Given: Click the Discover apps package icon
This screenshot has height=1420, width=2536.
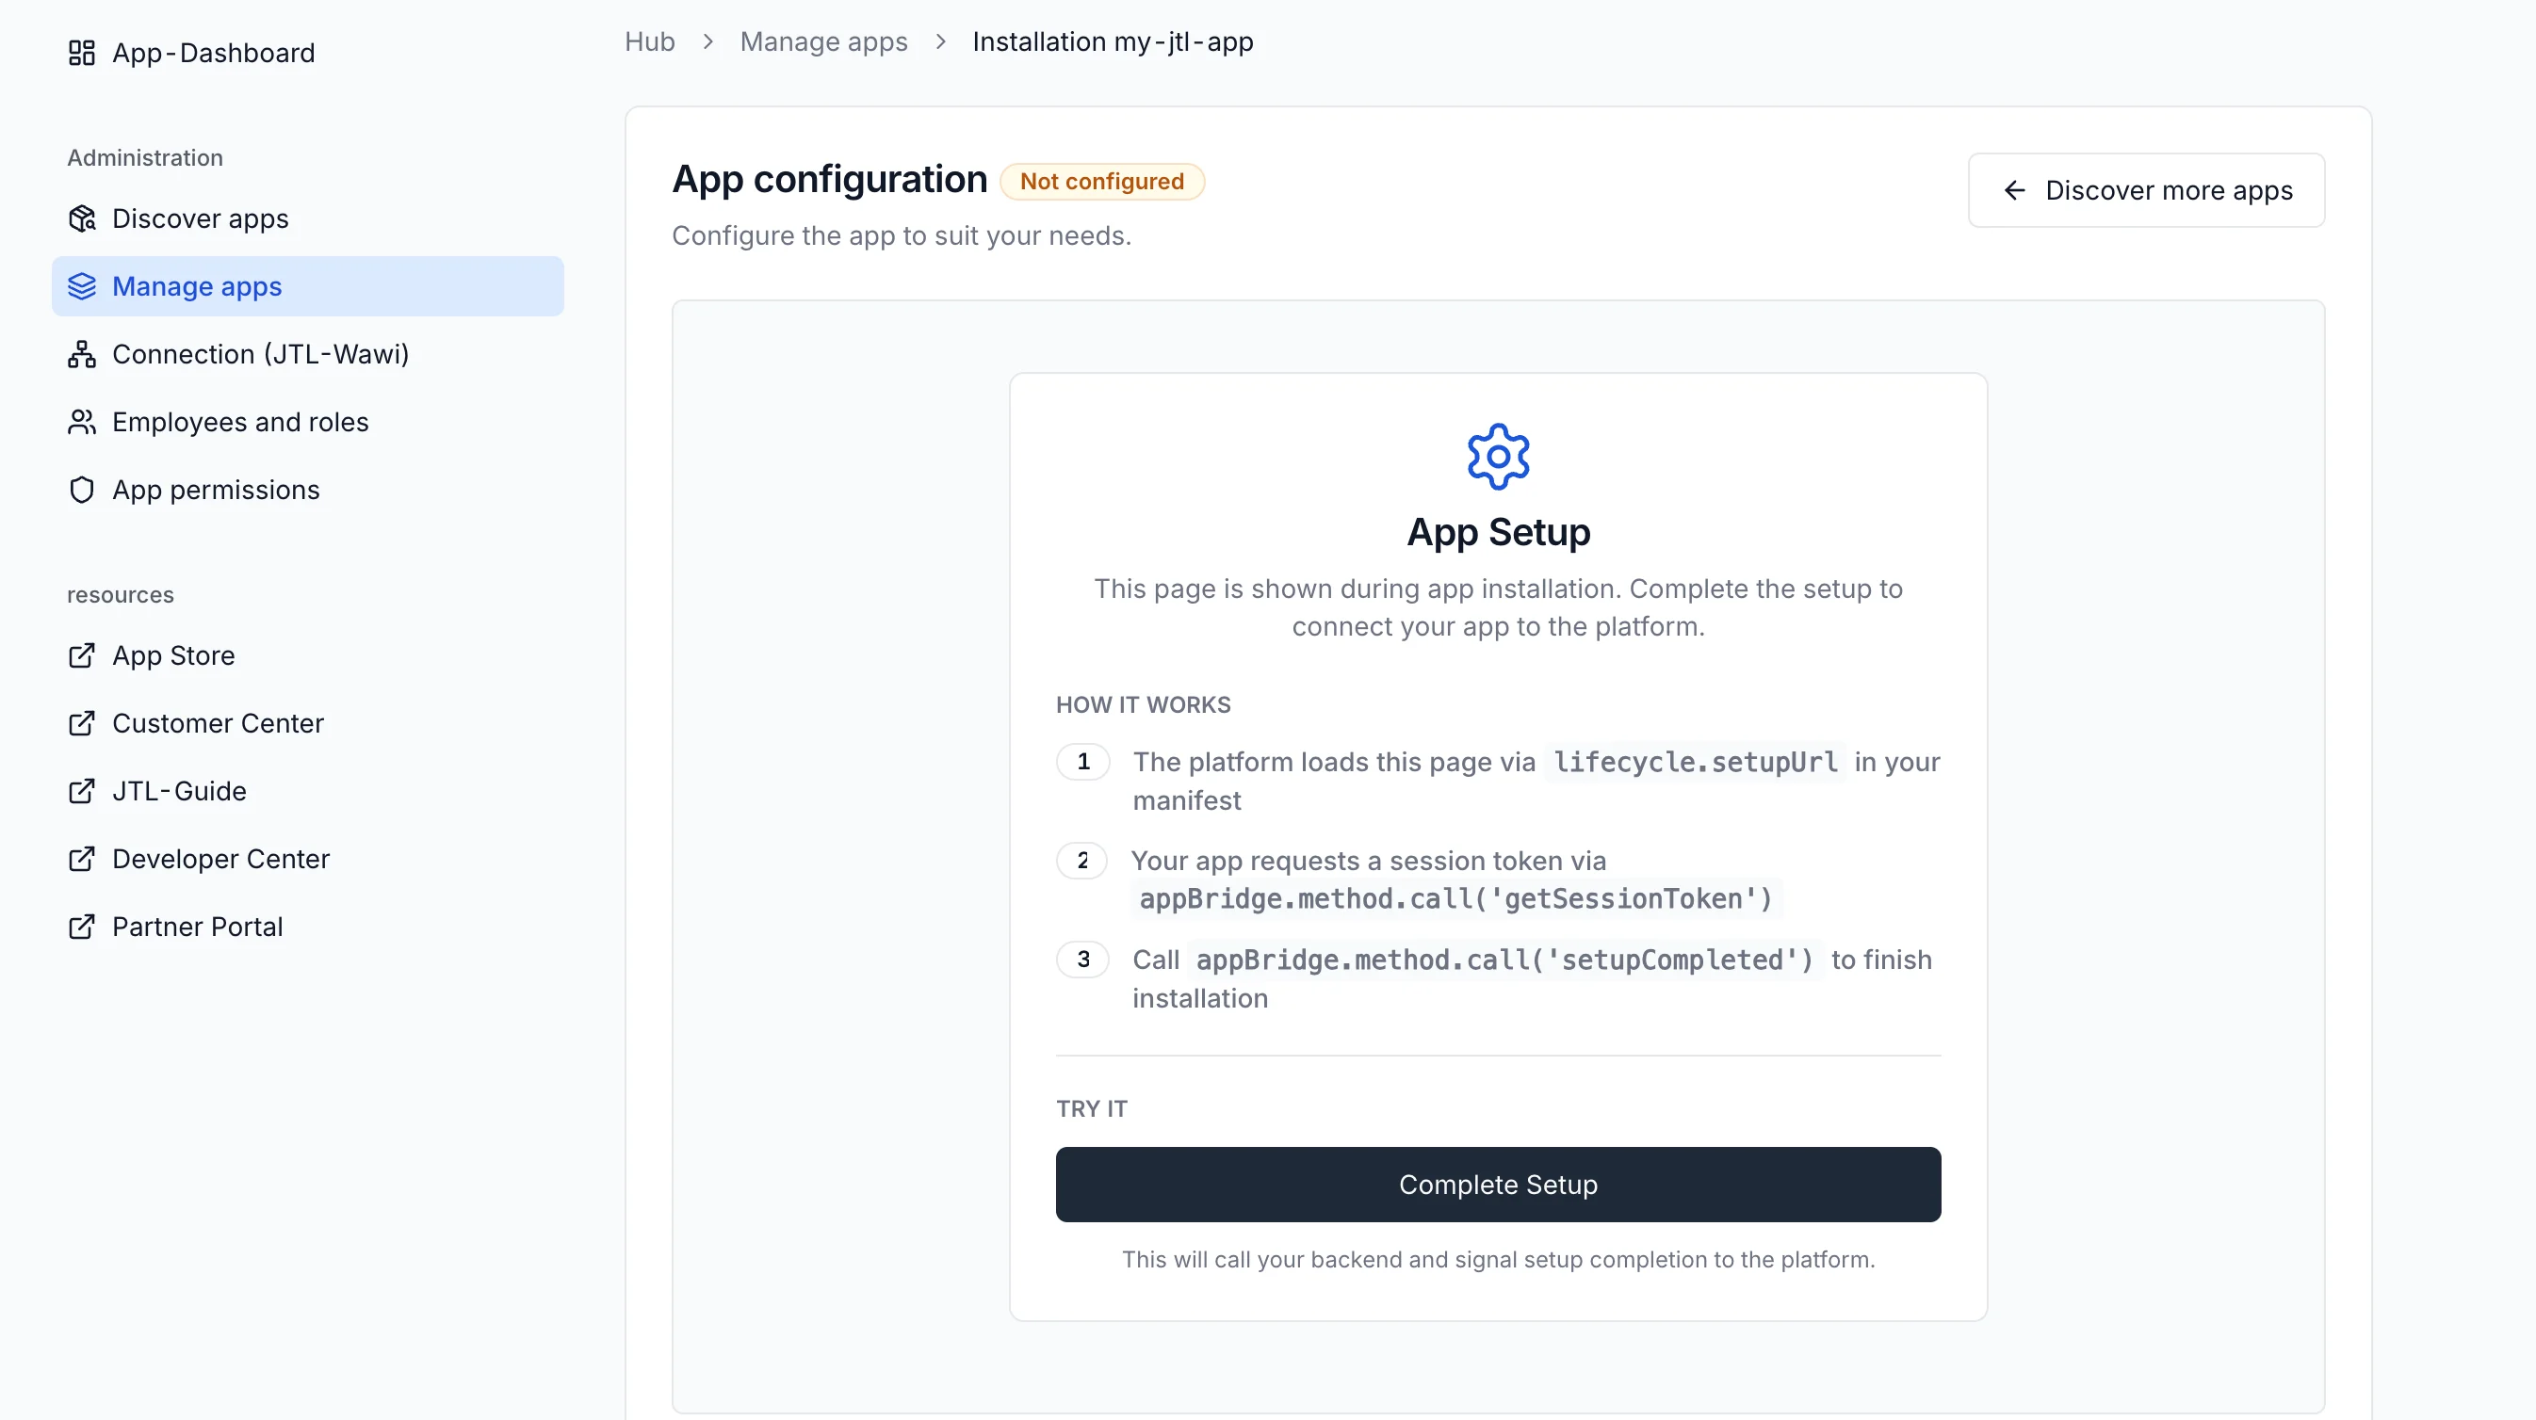Looking at the screenshot, I should tap(82, 218).
